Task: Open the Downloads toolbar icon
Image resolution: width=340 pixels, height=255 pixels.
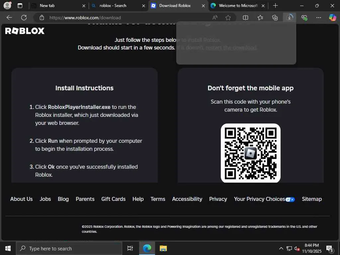Action: [290, 17]
